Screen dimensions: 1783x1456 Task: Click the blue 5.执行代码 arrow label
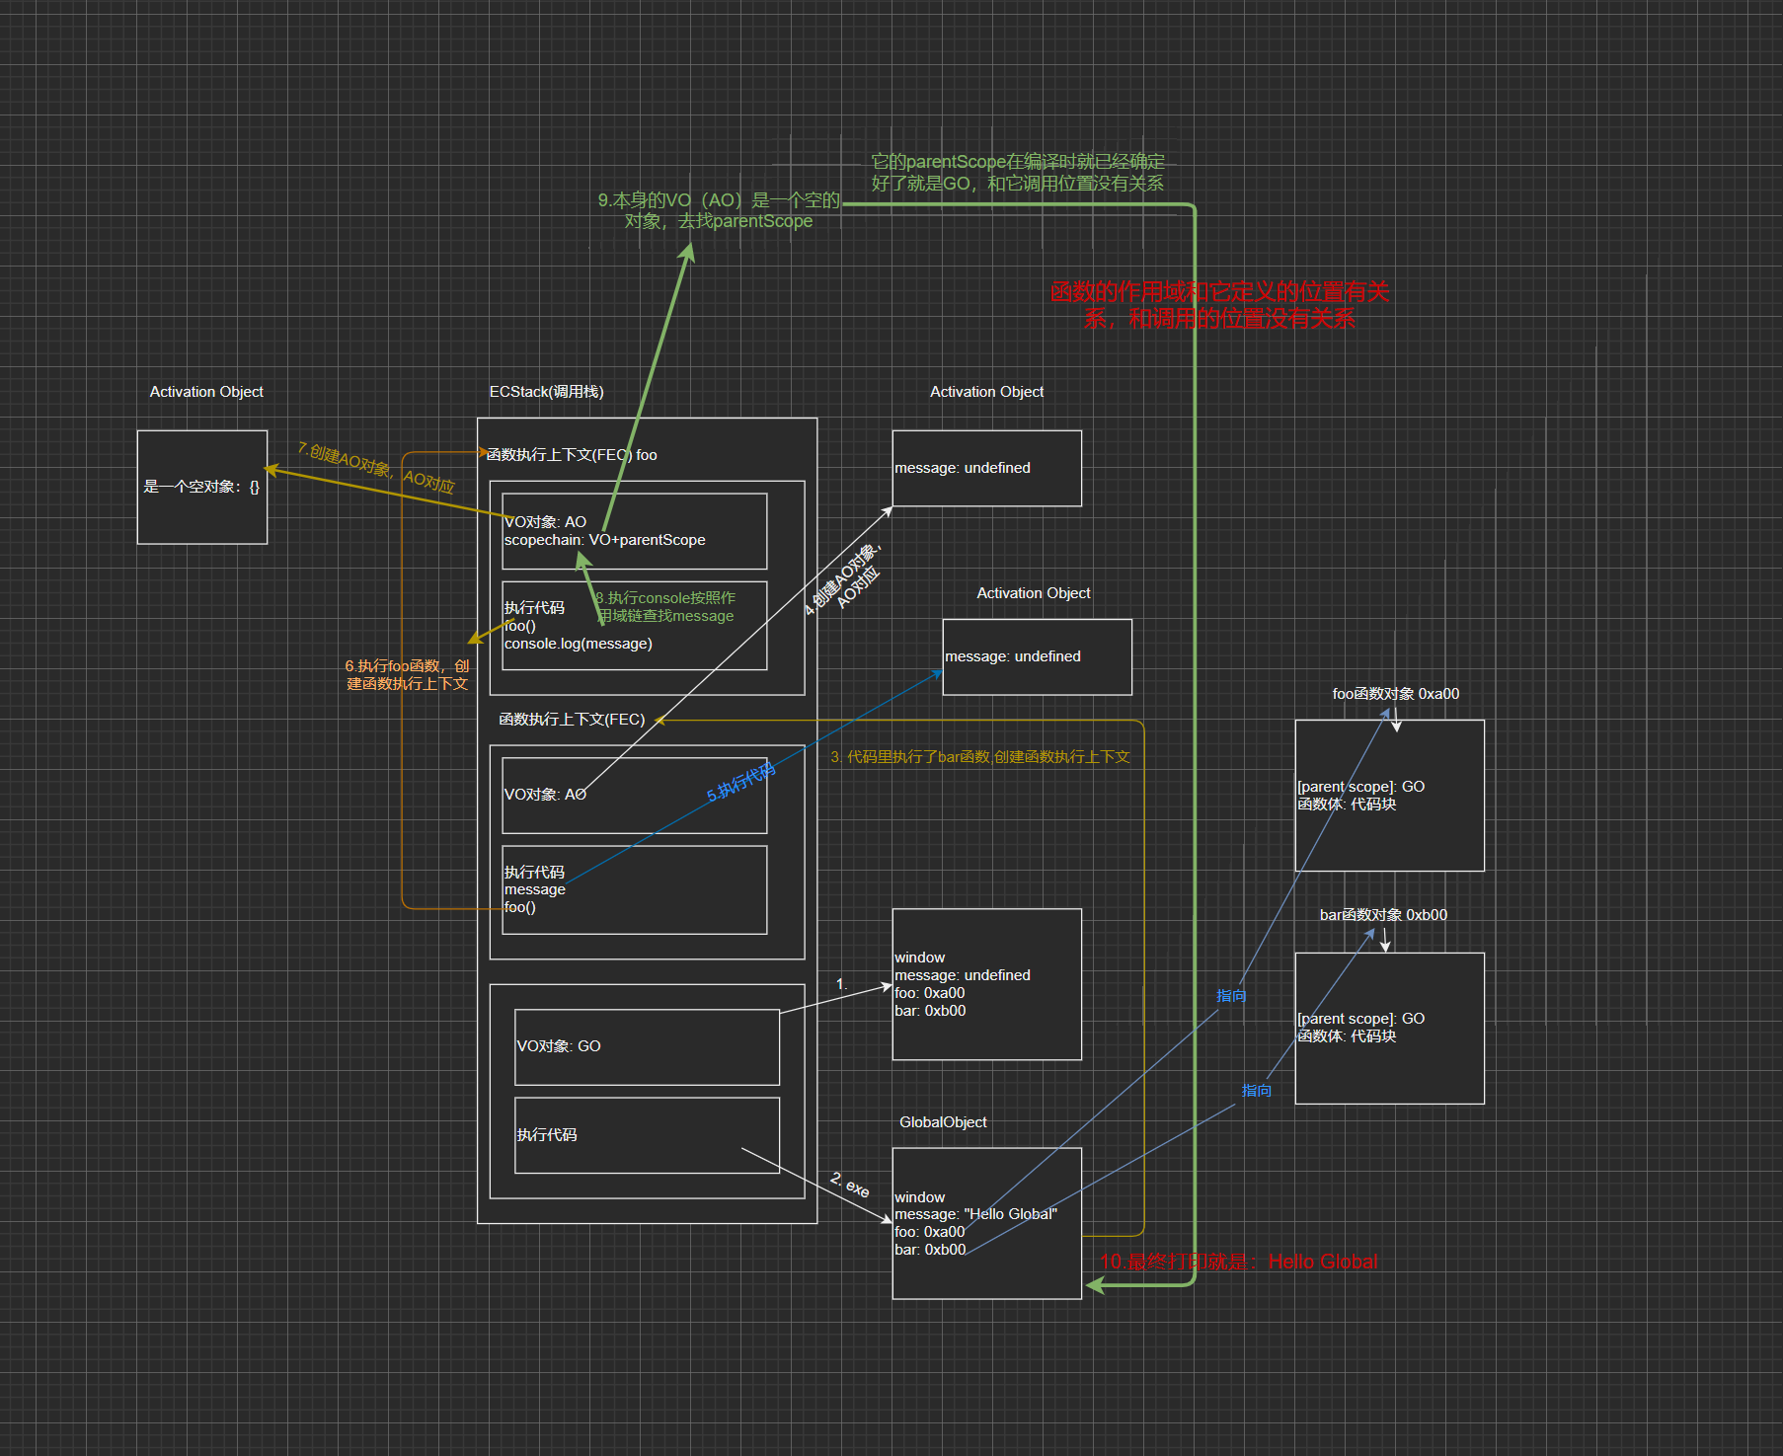(740, 782)
